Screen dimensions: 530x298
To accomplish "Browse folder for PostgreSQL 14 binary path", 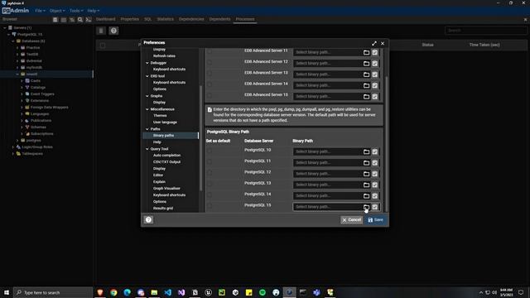I will (366, 196).
